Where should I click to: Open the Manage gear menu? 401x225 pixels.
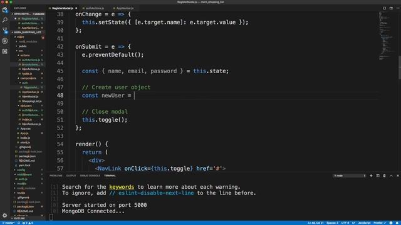tap(4, 215)
